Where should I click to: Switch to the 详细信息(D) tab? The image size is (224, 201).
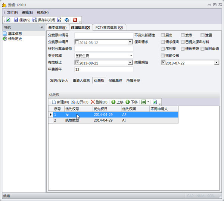tap(81, 27)
